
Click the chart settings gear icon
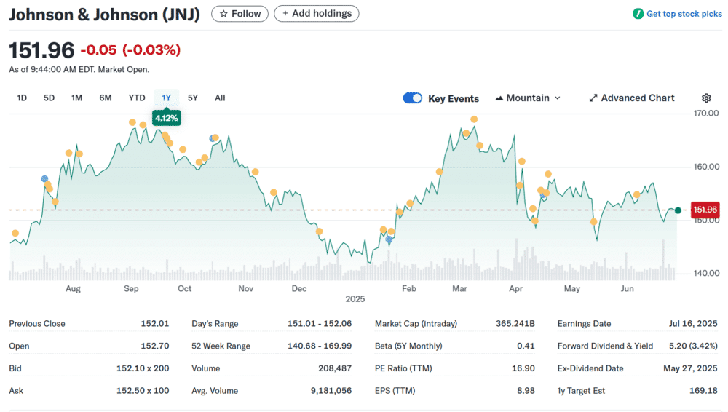(705, 98)
